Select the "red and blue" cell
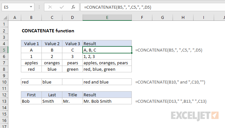Image resolution: width=225 pixels, height=128 pixels. pos(107,82)
